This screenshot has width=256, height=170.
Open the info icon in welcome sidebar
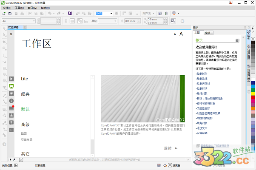(11, 101)
